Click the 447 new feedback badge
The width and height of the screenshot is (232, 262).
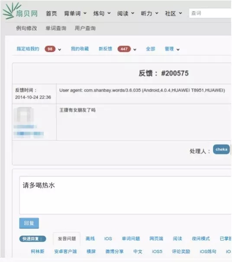124,49
